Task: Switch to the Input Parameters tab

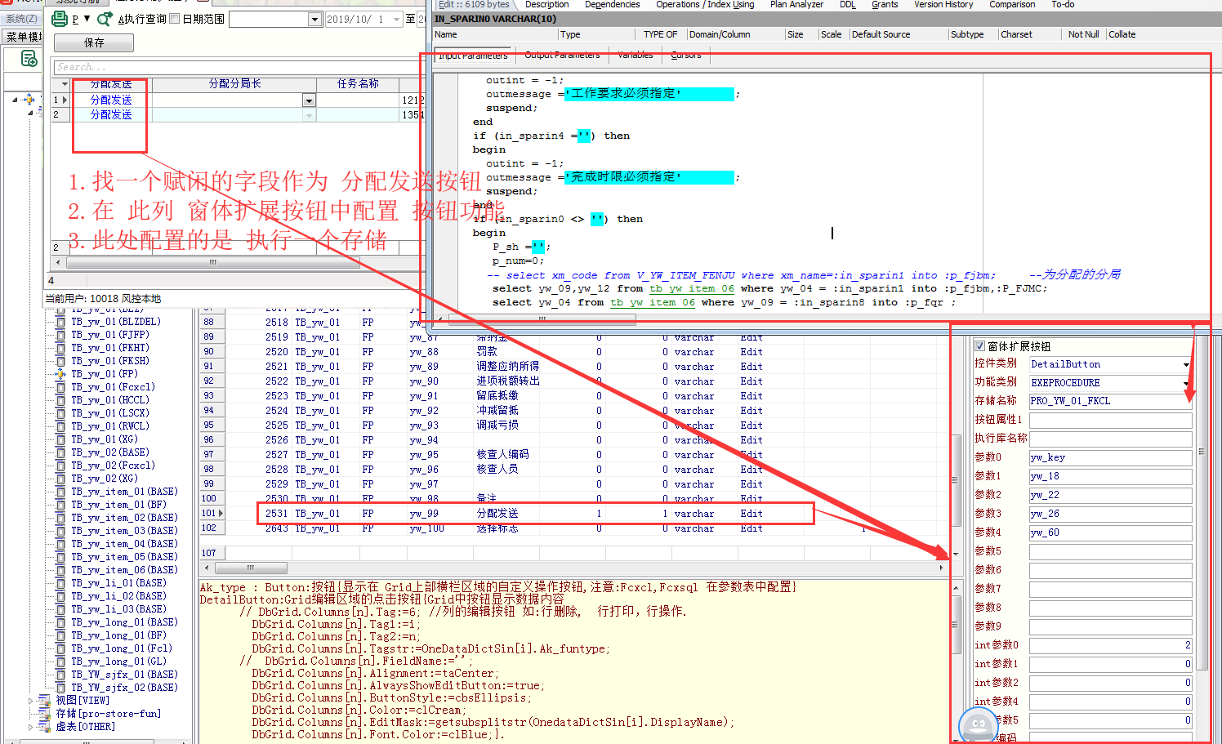Action: 473,56
